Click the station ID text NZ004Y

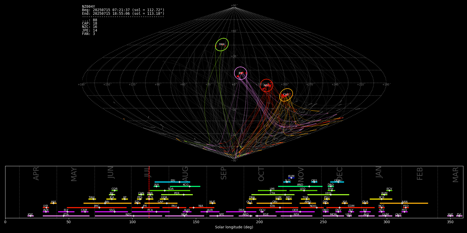click(88, 7)
